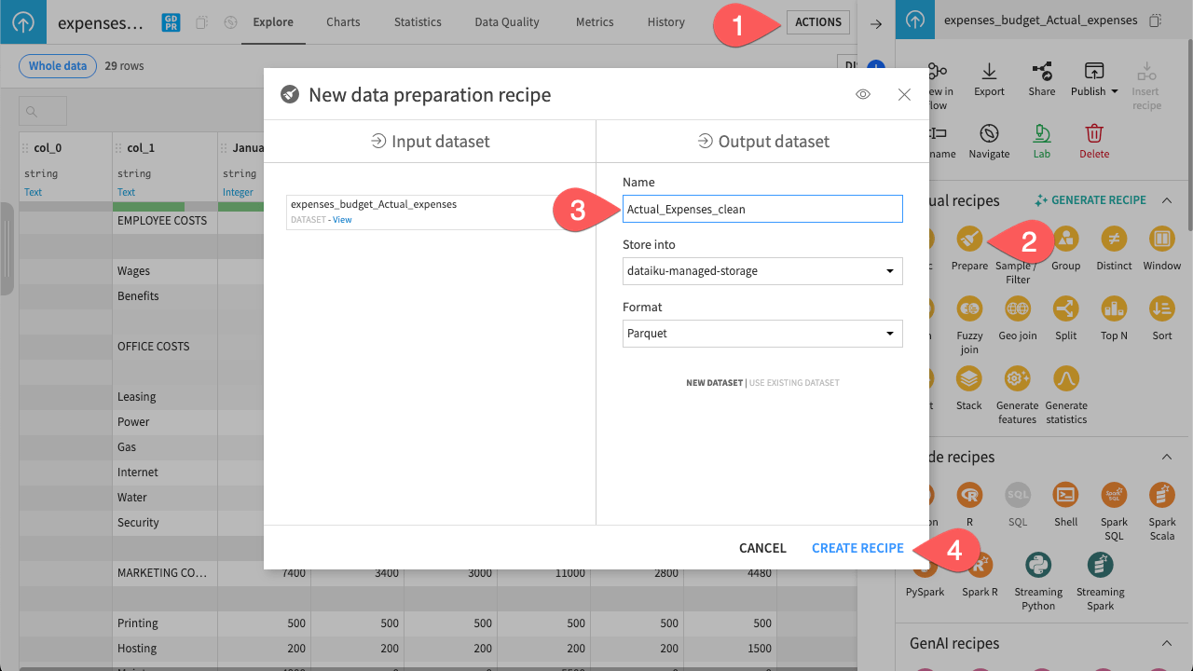Image resolution: width=1193 pixels, height=671 pixels.
Task: Open the Format dropdown showing Parquet
Action: [761, 333]
